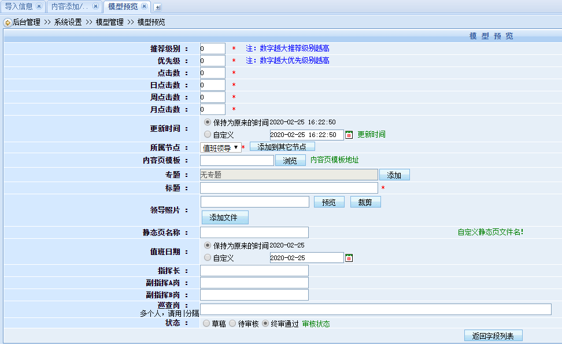Click the 添加到其它节点 button
562x344 pixels.
point(282,147)
